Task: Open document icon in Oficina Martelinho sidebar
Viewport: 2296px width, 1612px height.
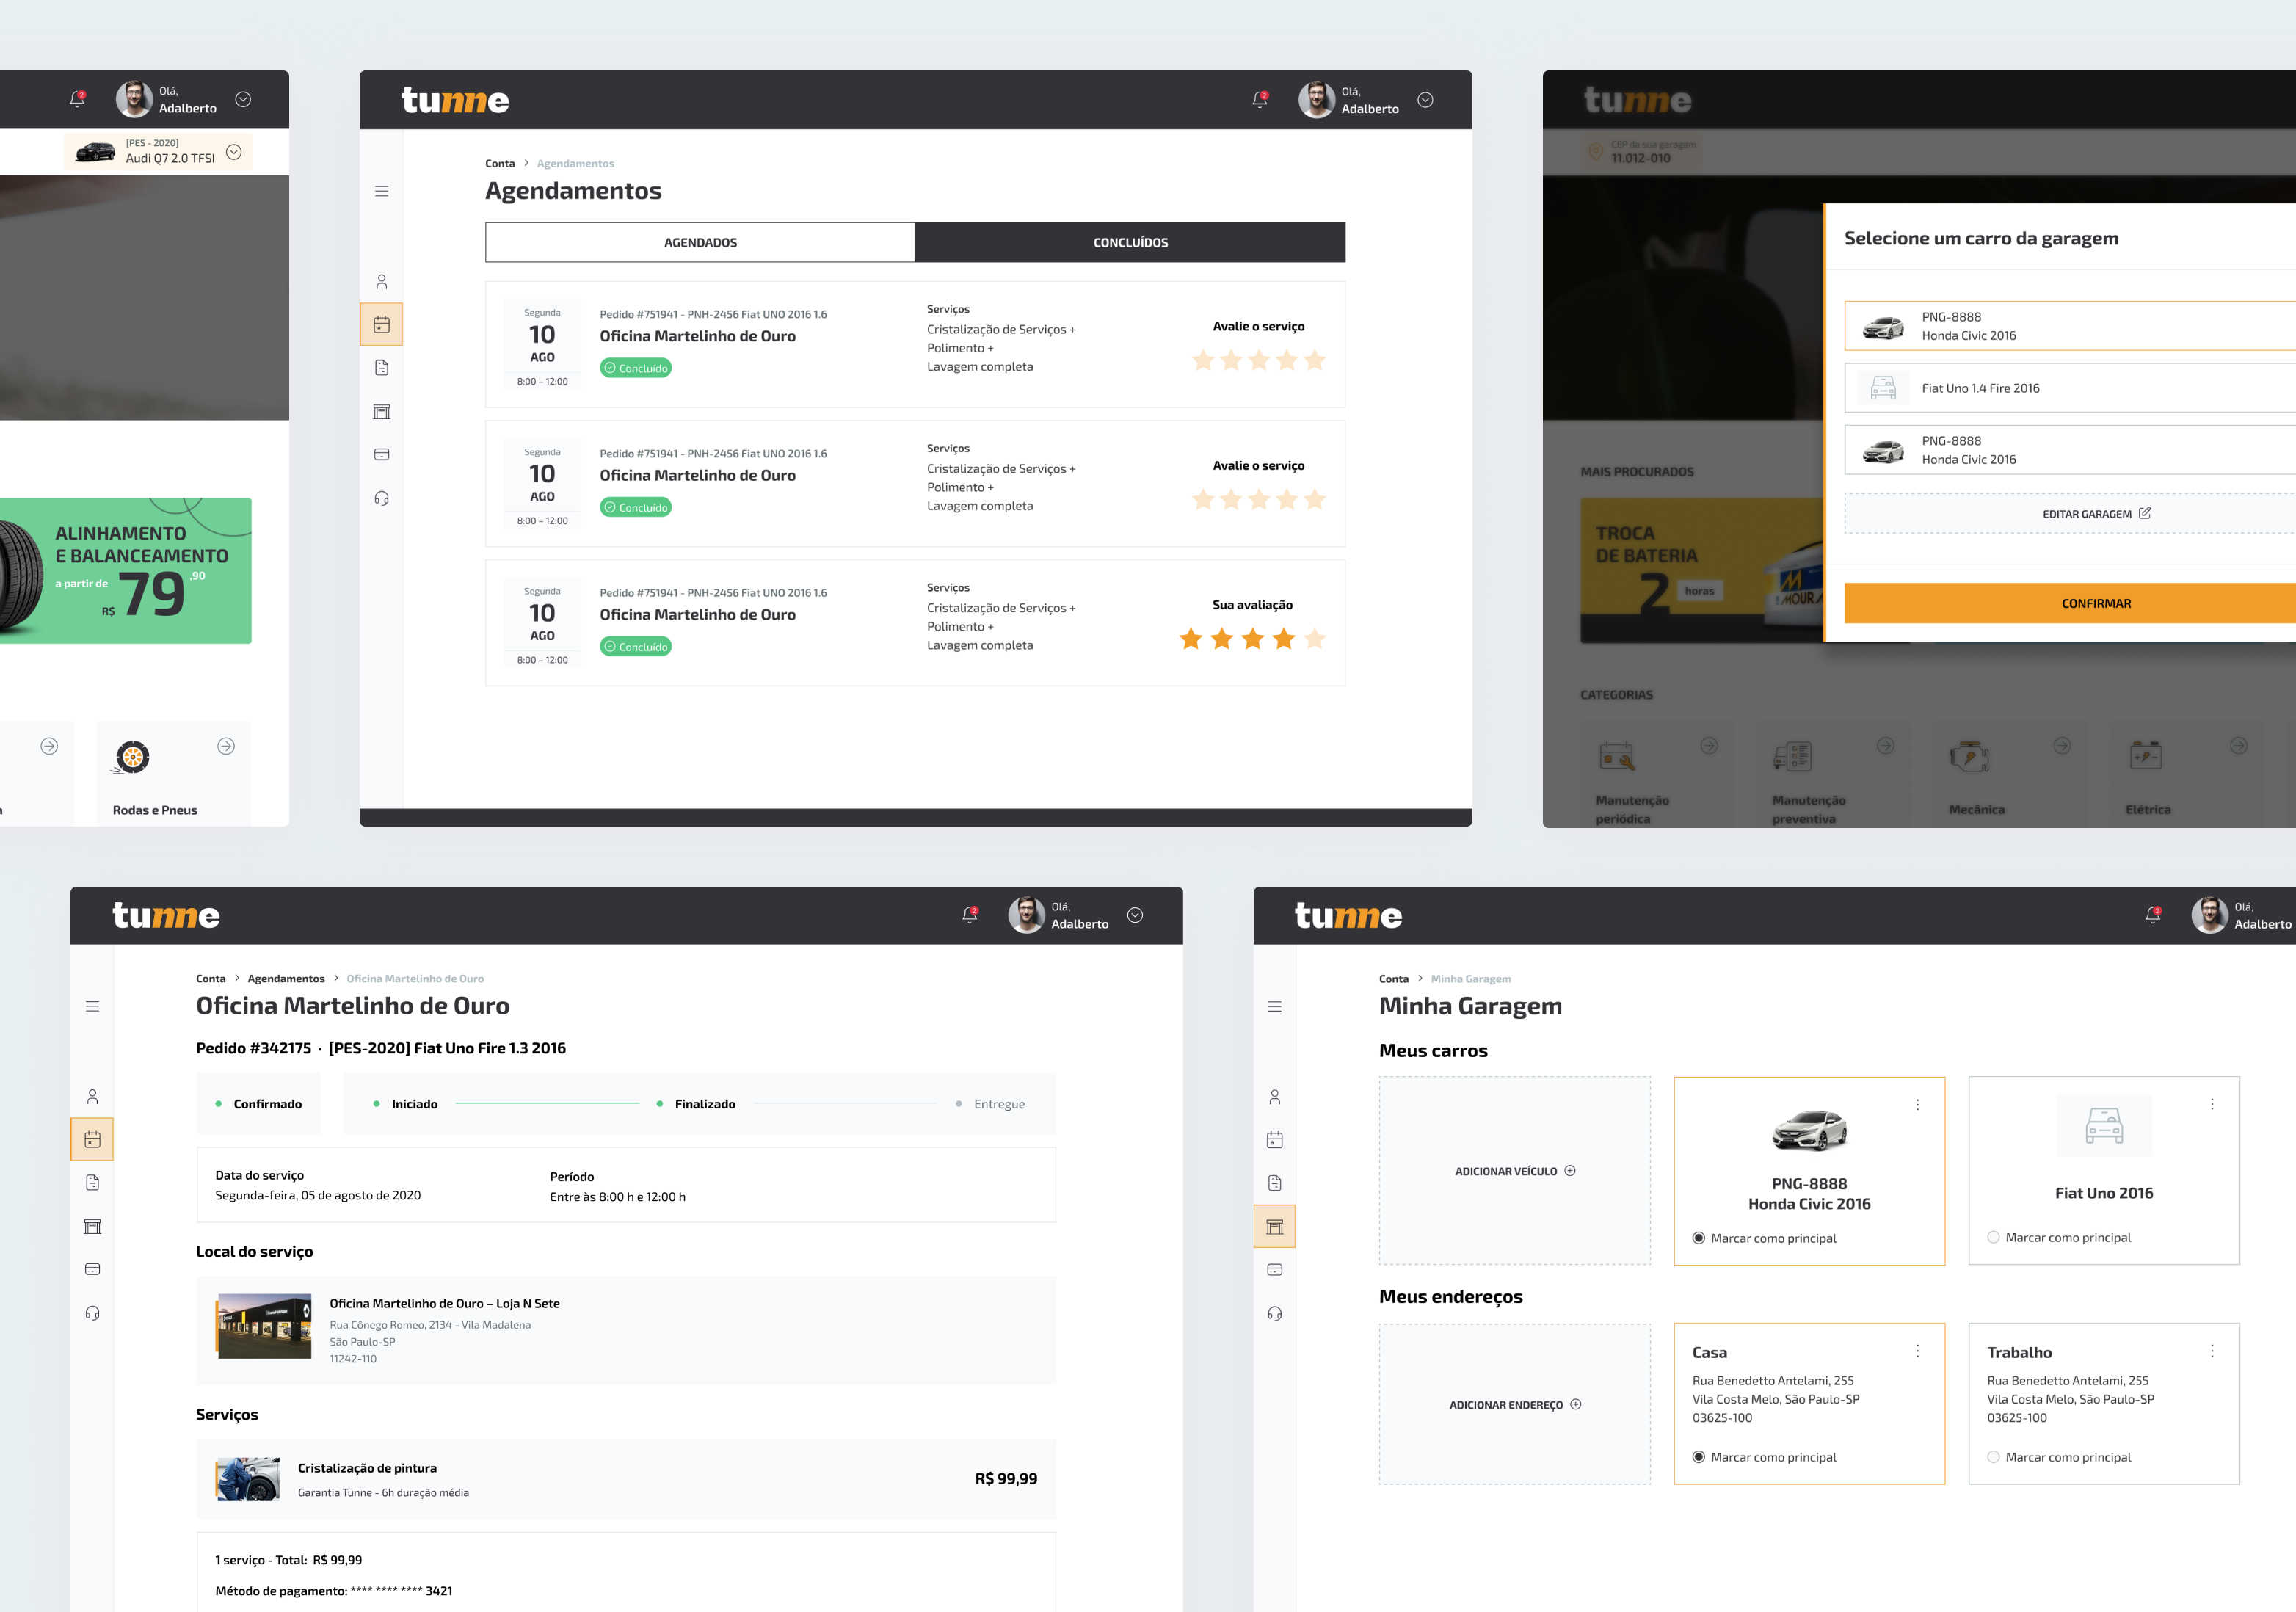Action: [x=92, y=1183]
